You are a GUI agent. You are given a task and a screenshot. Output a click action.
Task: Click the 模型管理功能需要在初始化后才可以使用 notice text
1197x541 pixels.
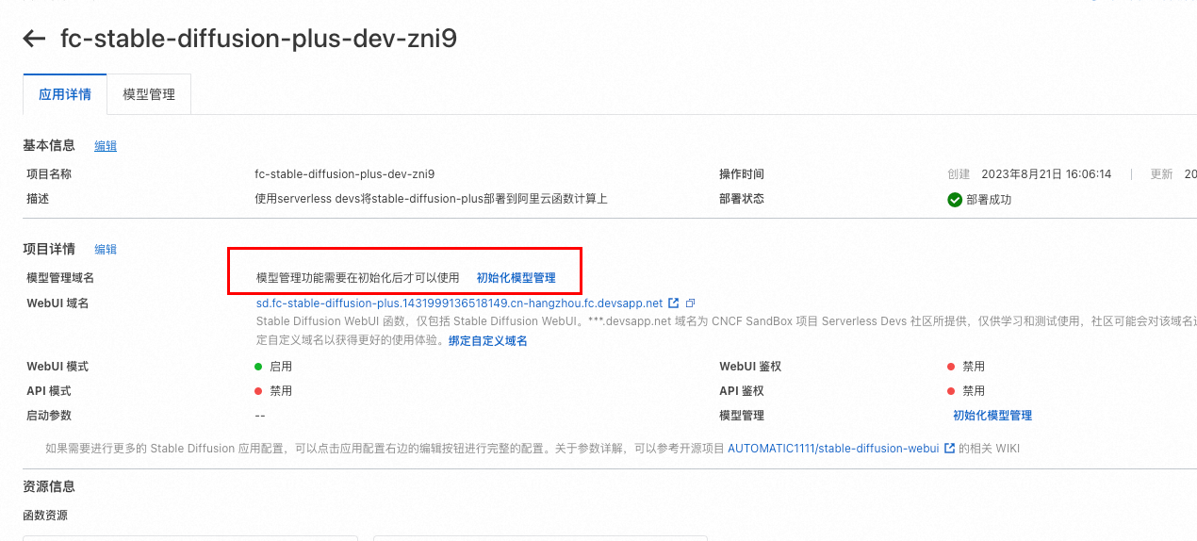(x=358, y=278)
